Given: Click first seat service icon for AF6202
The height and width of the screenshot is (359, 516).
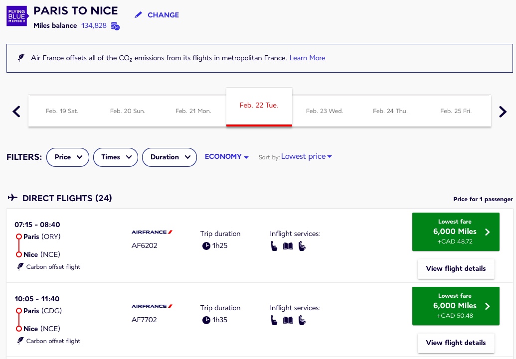Looking at the screenshot, I should tap(274, 246).
